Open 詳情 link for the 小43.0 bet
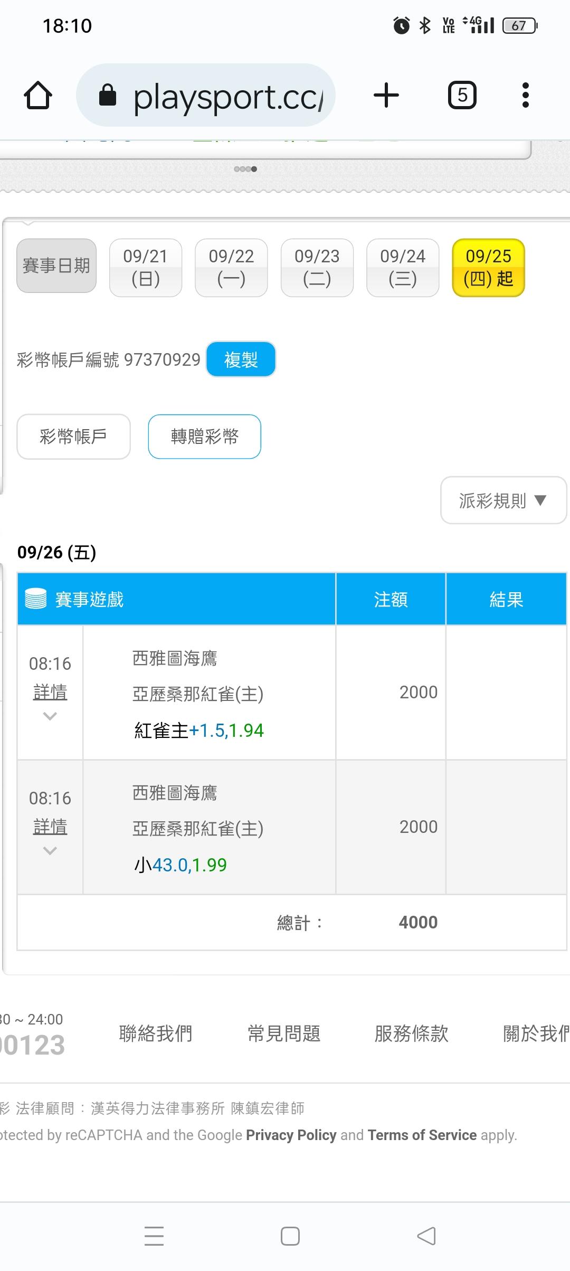The image size is (570, 1271). [x=50, y=827]
